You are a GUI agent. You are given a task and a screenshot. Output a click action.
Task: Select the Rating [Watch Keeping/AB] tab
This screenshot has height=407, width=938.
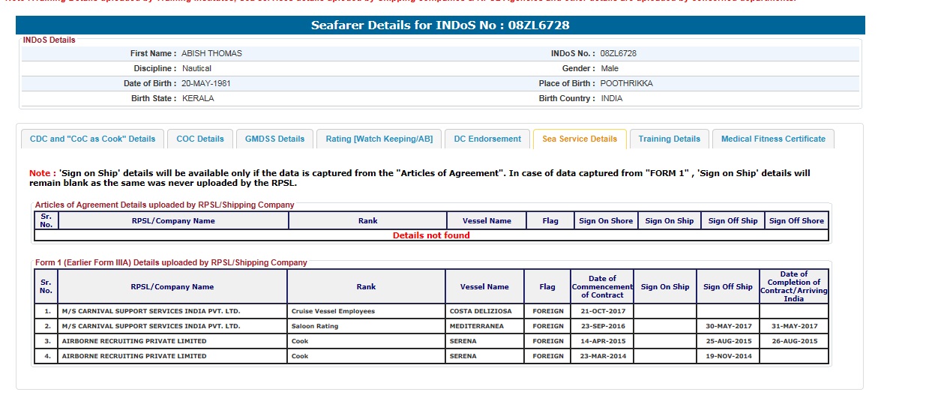(x=379, y=139)
